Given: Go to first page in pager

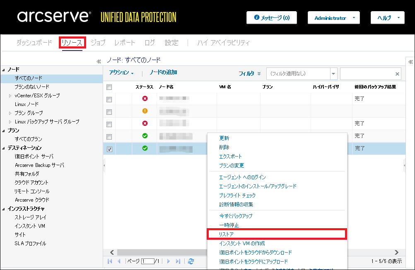Looking at the screenshot, I should [x=110, y=261].
